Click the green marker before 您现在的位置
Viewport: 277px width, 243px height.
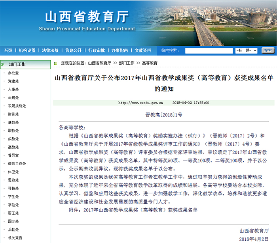(x=57, y=63)
